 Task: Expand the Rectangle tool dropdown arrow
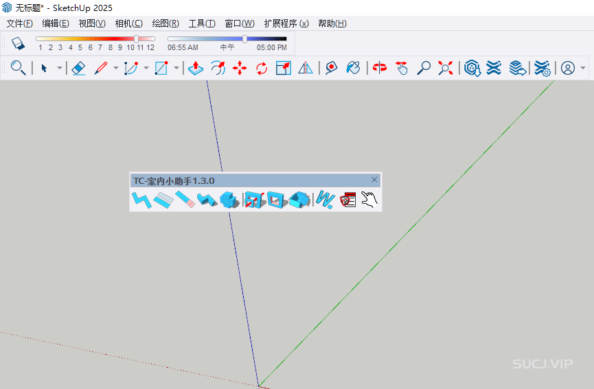(176, 68)
